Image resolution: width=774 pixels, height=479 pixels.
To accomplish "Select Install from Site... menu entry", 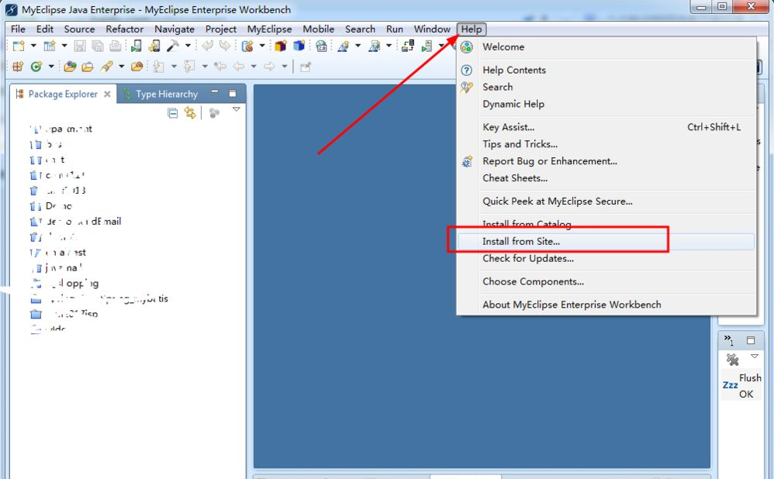I will 606,241.
